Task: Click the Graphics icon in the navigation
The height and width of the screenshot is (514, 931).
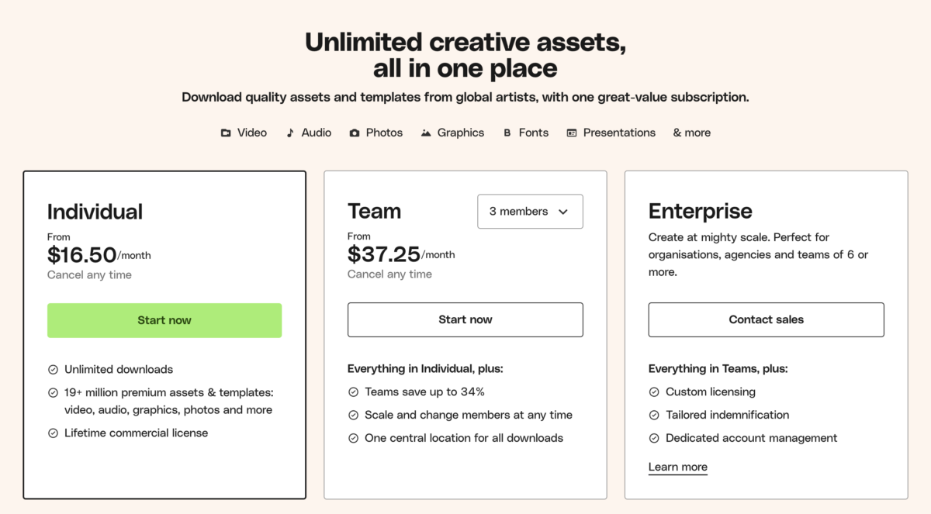Action: (x=425, y=133)
